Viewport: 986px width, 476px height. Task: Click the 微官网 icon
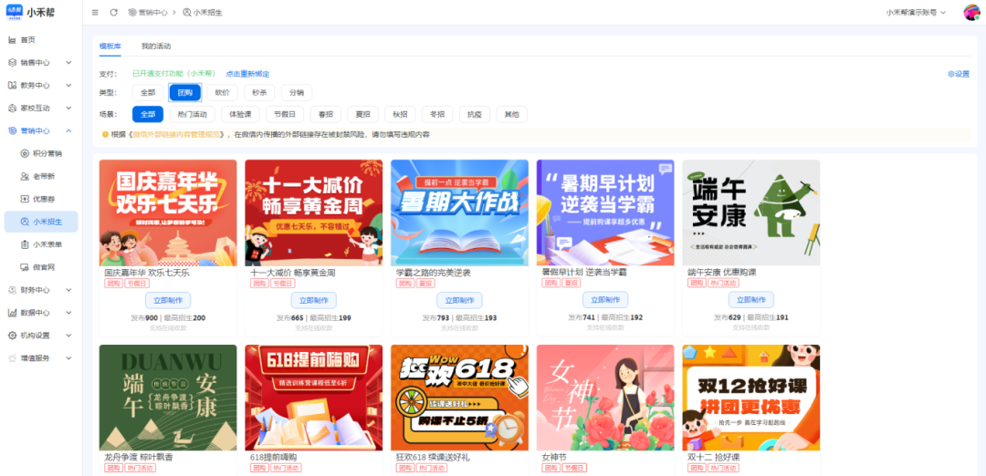point(25,267)
